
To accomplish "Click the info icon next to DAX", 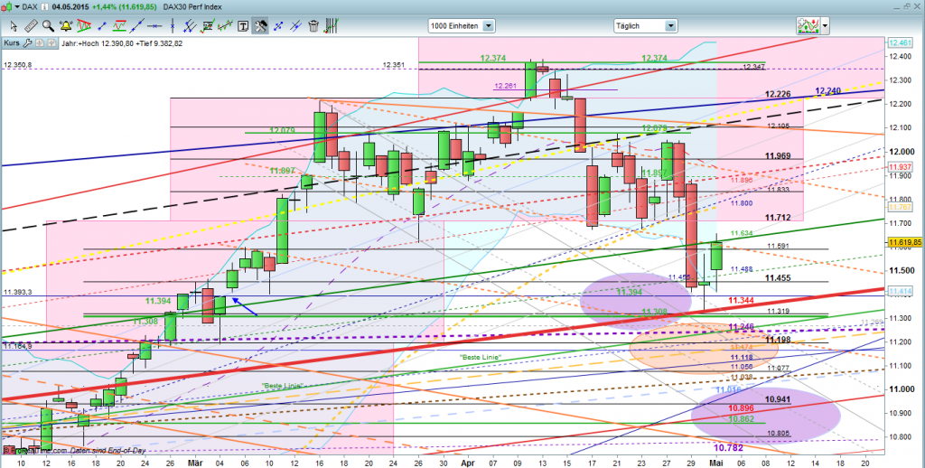I will point(45,7).
